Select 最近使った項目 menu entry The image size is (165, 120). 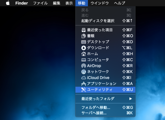point(105,30)
